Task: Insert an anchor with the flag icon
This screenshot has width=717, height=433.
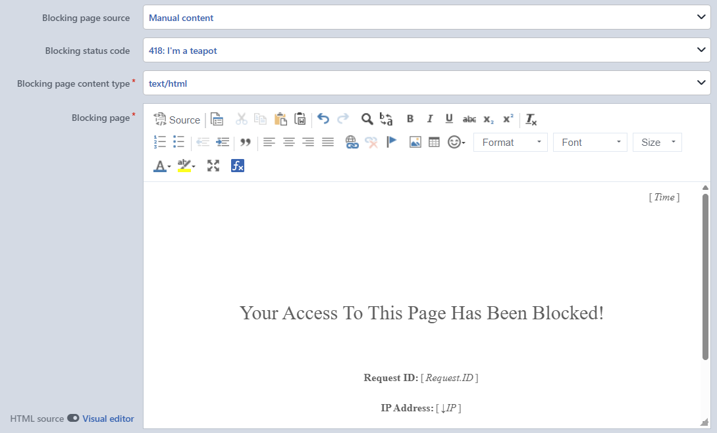Action: (392, 143)
